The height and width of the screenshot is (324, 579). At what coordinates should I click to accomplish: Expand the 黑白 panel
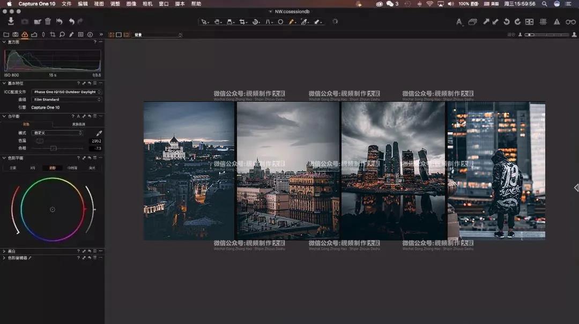click(4, 251)
